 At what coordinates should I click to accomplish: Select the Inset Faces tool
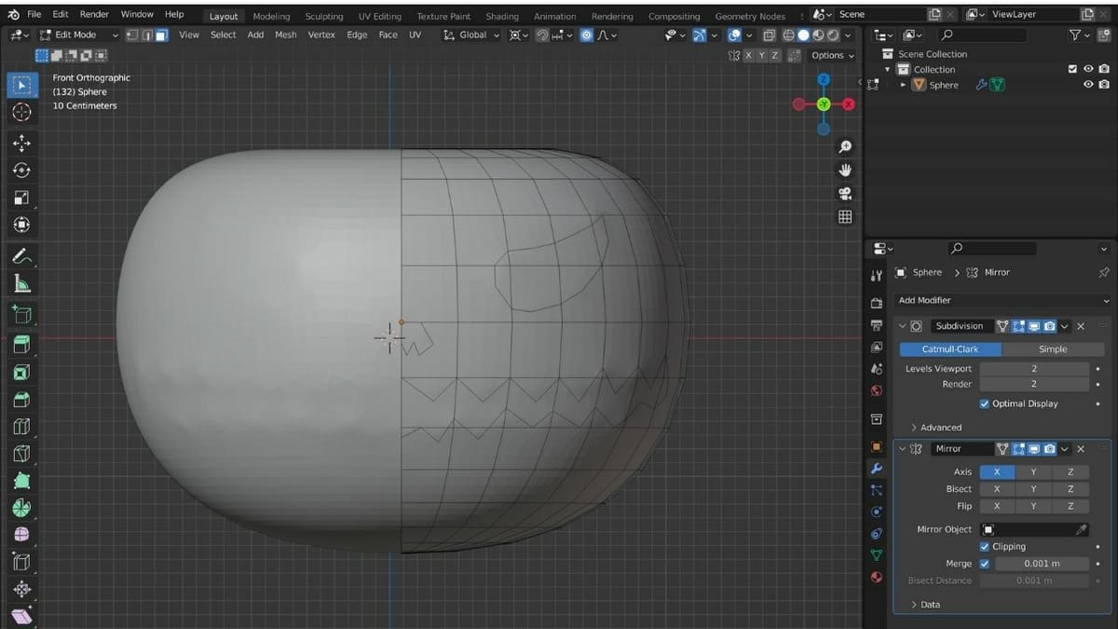coord(21,372)
